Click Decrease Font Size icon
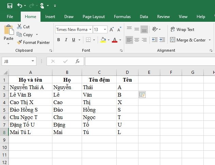This screenshot has height=165, width=215. [x=119, y=29]
